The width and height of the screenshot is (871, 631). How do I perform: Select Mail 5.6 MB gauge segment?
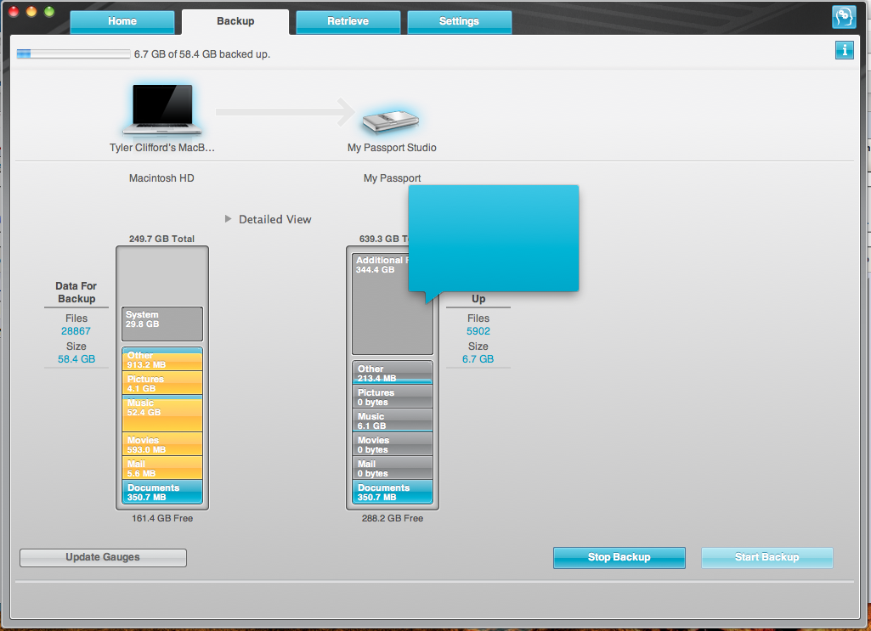pyautogui.click(x=162, y=468)
